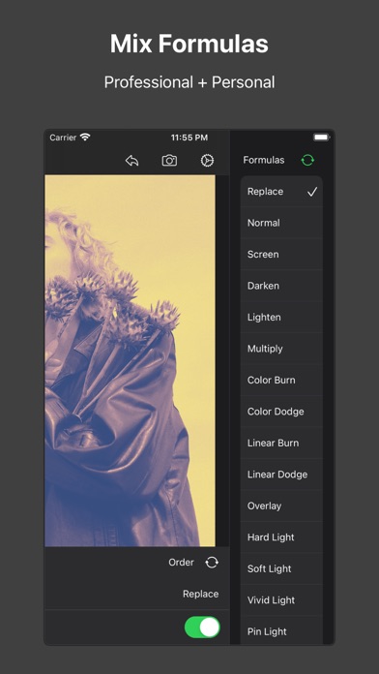Tap the 11:55 PM clock
Image resolution: width=379 pixels, height=674 pixels.
coord(189,138)
